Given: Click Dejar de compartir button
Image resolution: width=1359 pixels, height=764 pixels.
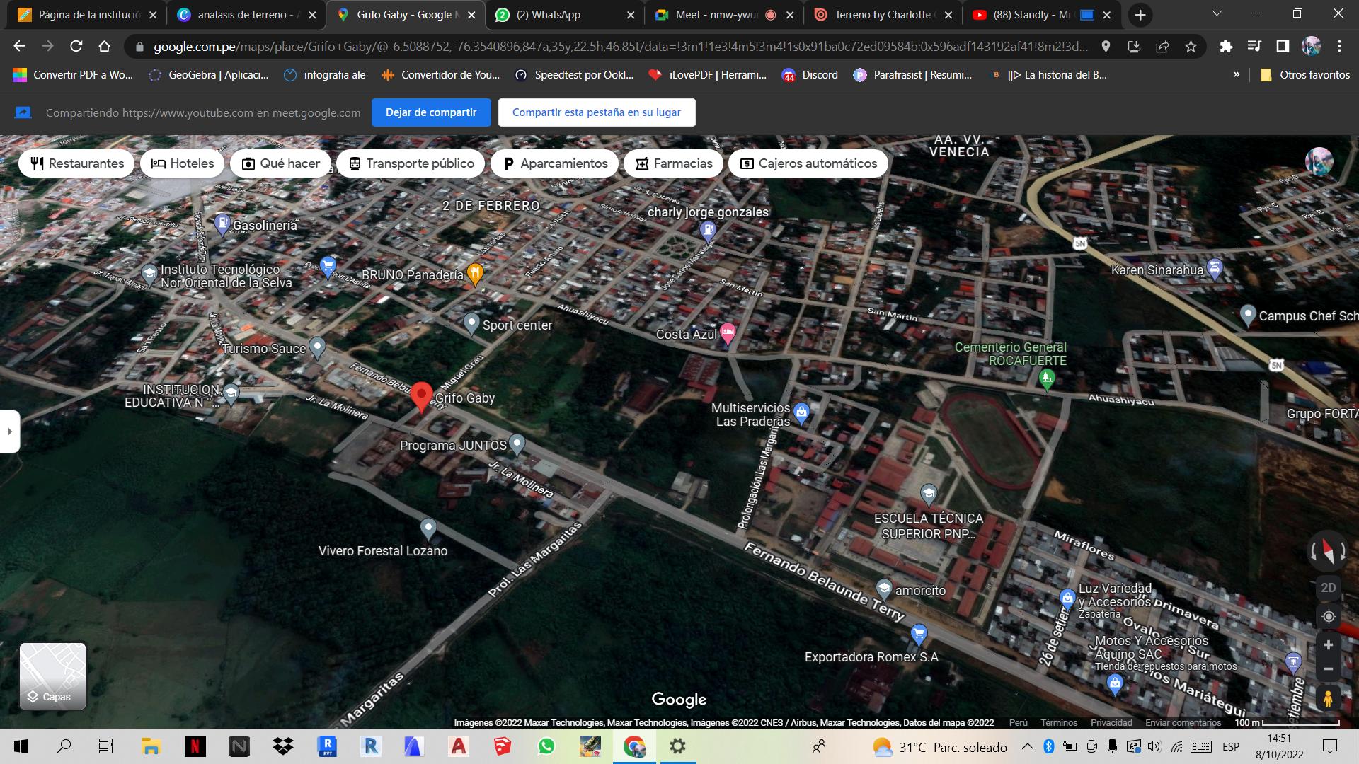Looking at the screenshot, I should click(430, 112).
